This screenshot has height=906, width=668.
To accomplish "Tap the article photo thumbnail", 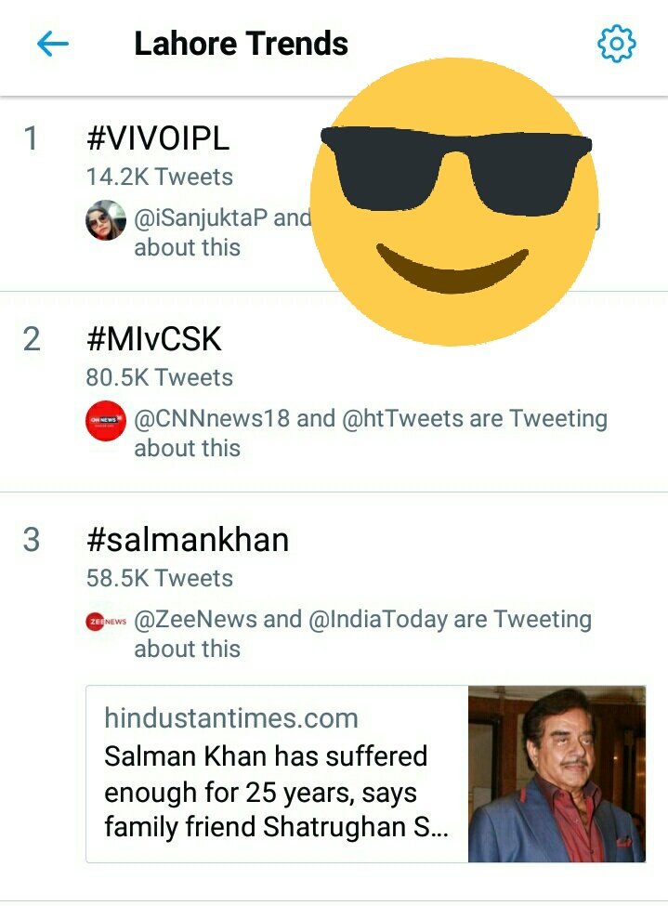I will click(557, 774).
